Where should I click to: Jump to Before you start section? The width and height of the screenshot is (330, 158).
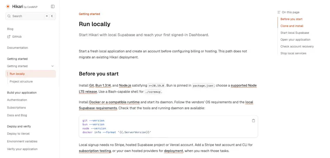291,19
